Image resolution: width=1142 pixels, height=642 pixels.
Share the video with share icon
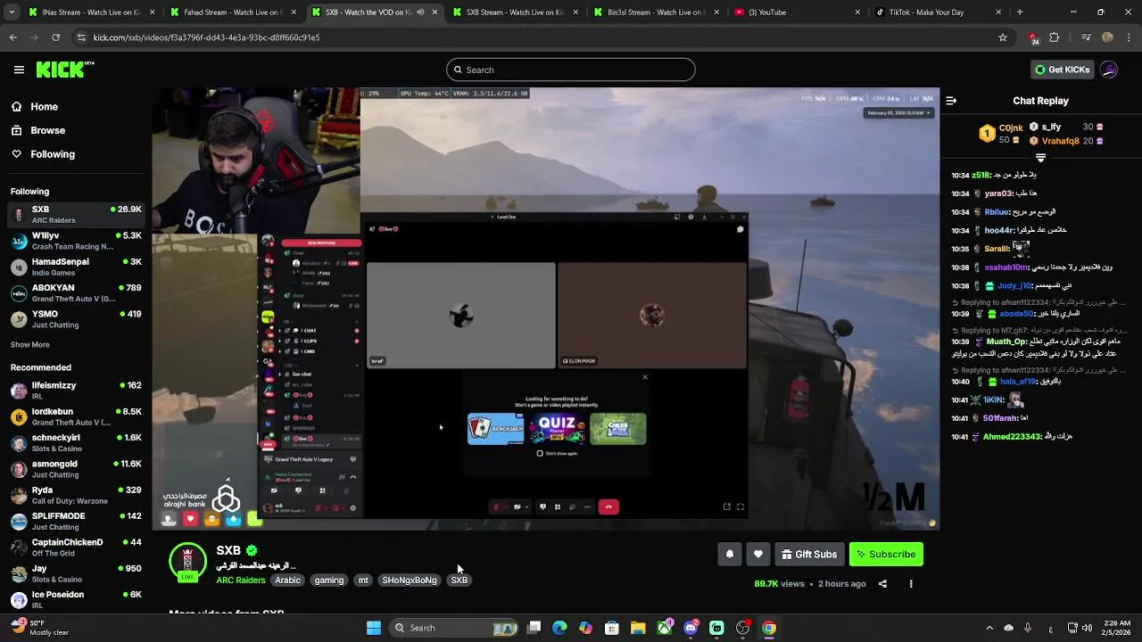click(x=882, y=584)
